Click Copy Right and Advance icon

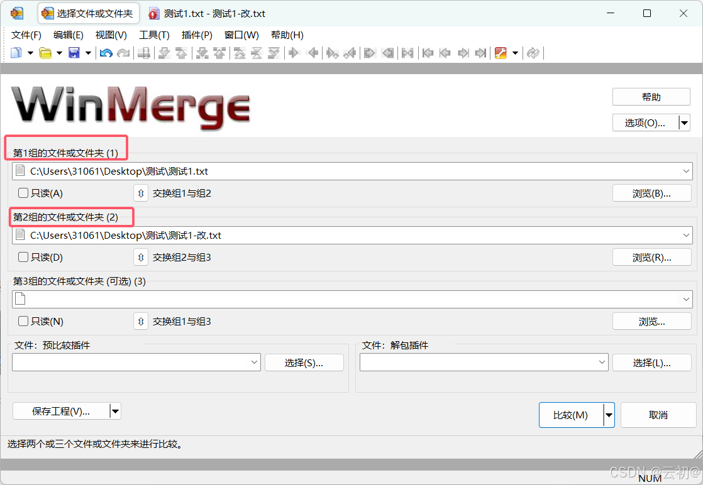[332, 53]
